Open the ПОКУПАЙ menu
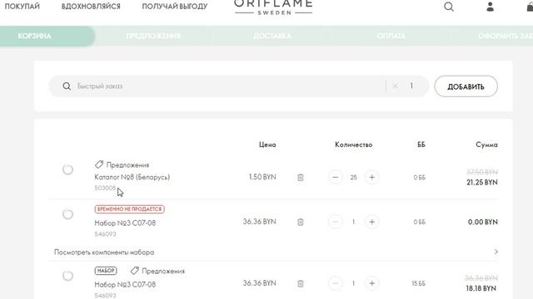The image size is (533, 299). [x=22, y=6]
